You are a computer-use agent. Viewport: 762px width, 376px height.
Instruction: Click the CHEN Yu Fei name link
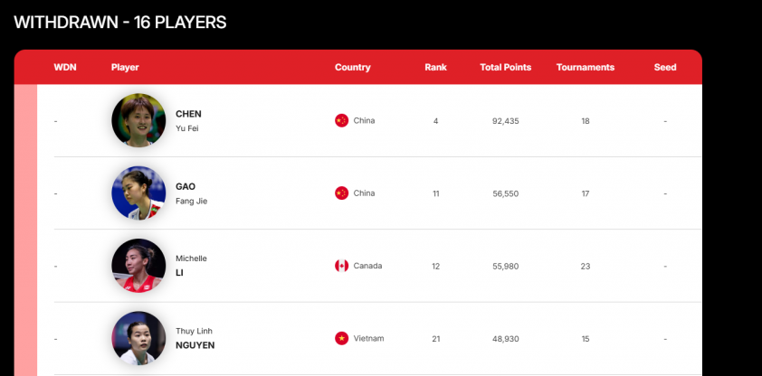[x=188, y=120]
